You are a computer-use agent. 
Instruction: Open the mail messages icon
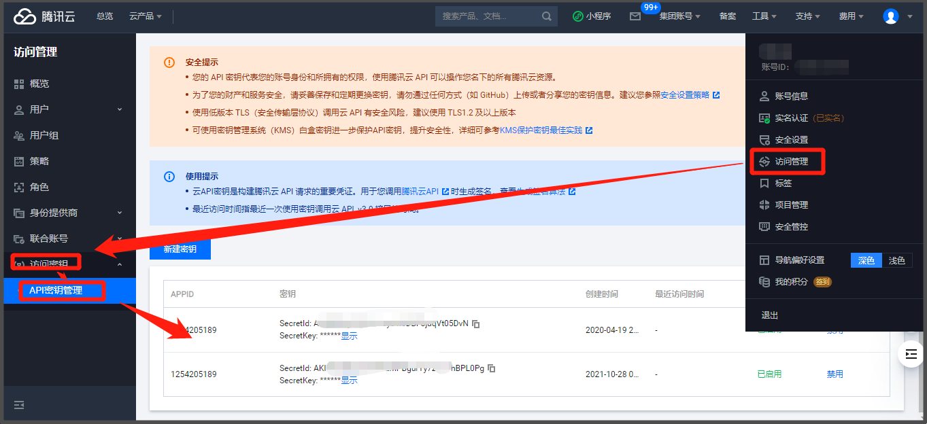click(635, 16)
